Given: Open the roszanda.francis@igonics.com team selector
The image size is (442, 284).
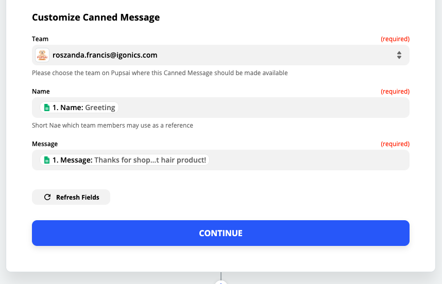Looking at the screenshot, I should click(x=206, y=55).
